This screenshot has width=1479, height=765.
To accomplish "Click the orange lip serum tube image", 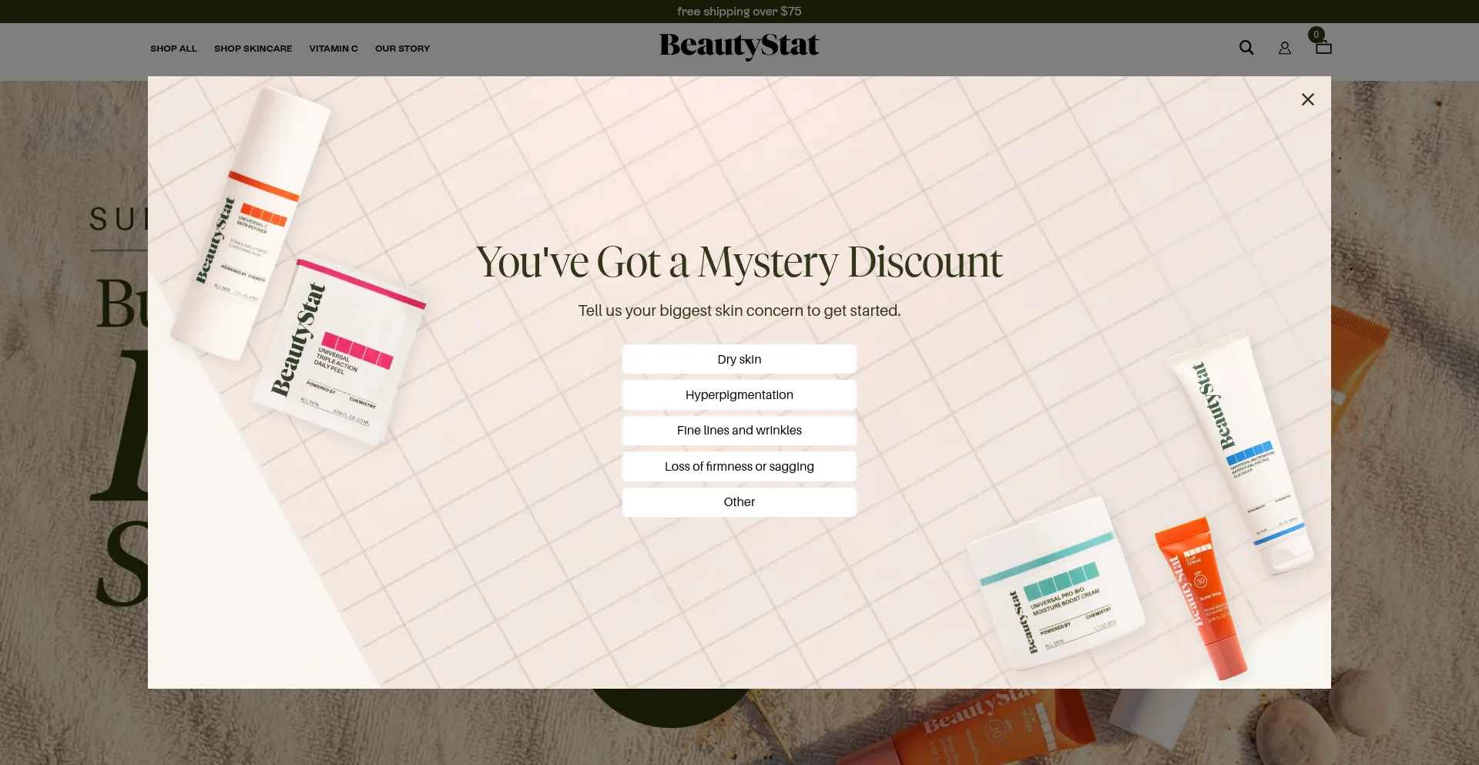I will click(x=1202, y=597).
